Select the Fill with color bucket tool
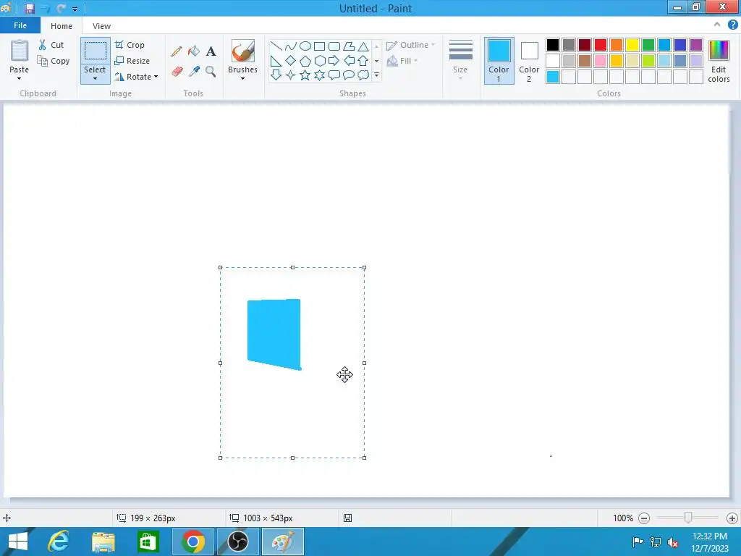 pyautogui.click(x=194, y=51)
